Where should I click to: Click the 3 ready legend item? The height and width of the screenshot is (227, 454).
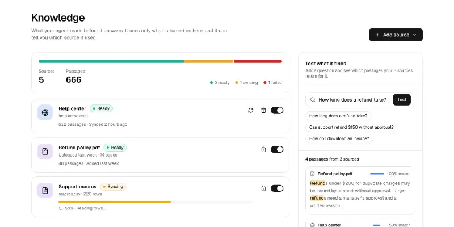(220, 83)
